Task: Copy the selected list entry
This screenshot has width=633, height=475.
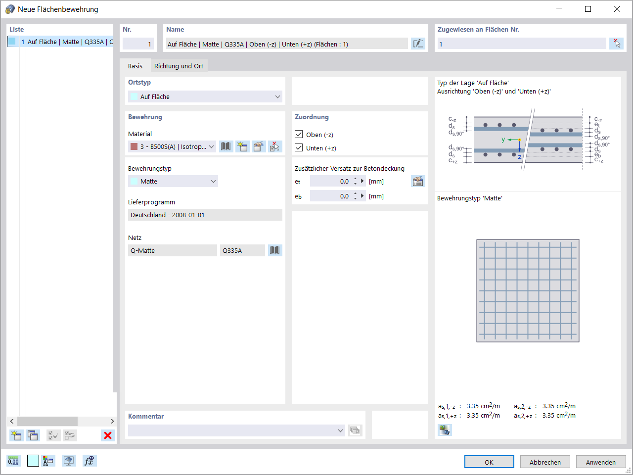Action: pyautogui.click(x=33, y=435)
